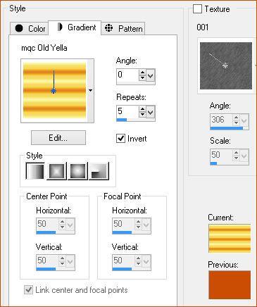257x307 pixels.
Task: Click the blue gradient angle handle
Action: 54,91
